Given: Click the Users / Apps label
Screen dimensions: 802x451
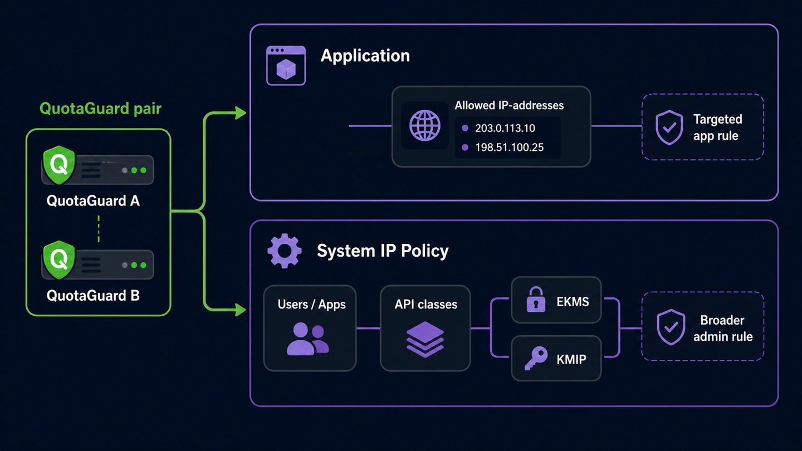Looking at the screenshot, I should (312, 305).
